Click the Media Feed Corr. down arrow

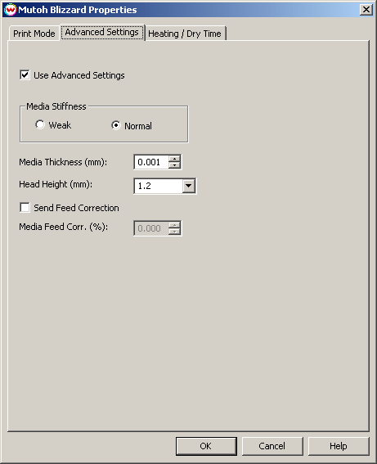coord(174,232)
